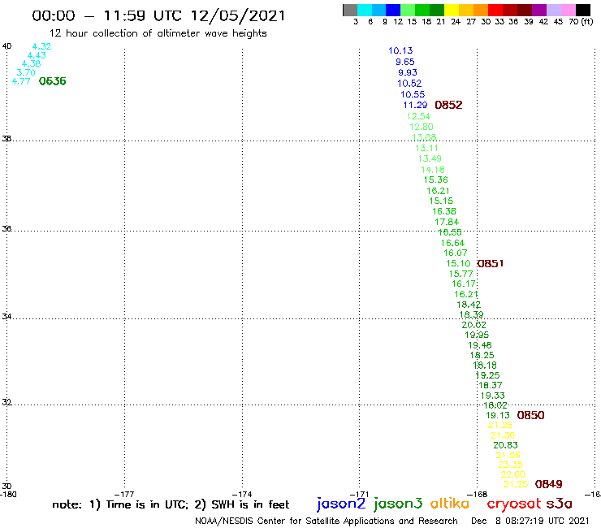Click the wave height value '4.32'
The height and width of the screenshot is (528, 601).
41,46
